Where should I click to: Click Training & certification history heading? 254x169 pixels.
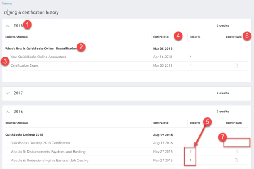tap(30, 12)
